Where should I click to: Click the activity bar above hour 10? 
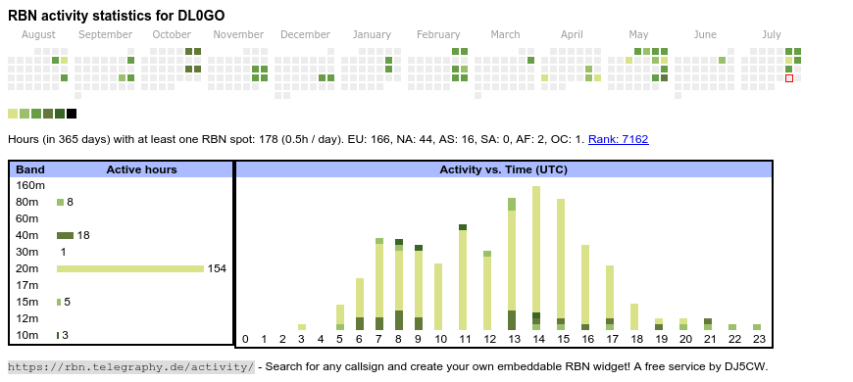[x=438, y=297]
